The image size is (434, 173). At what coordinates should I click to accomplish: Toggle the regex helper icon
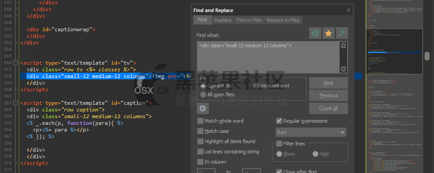pos(342,33)
